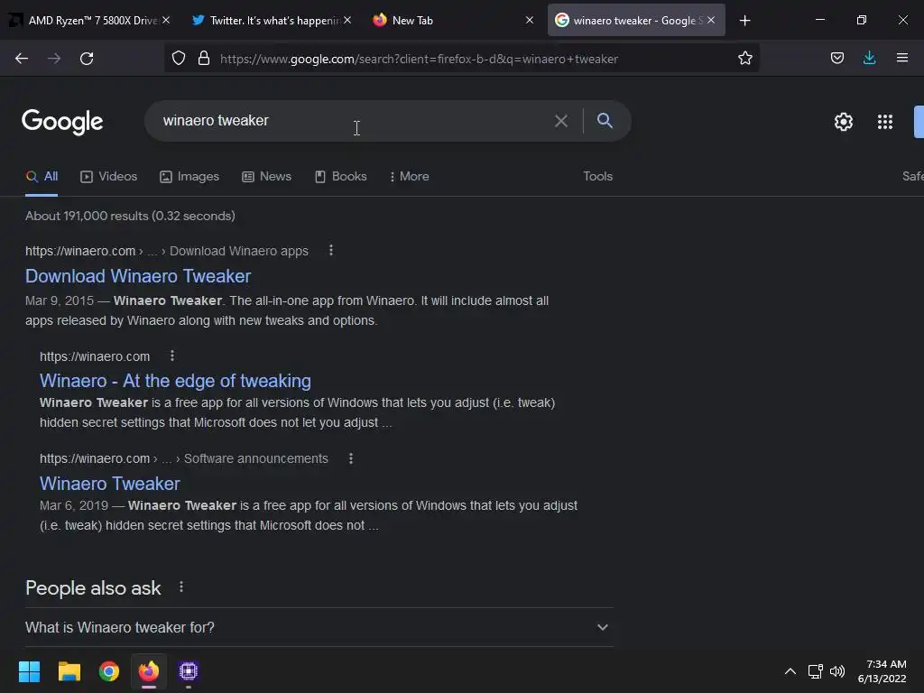Open the Windows Start menu

tap(29, 671)
